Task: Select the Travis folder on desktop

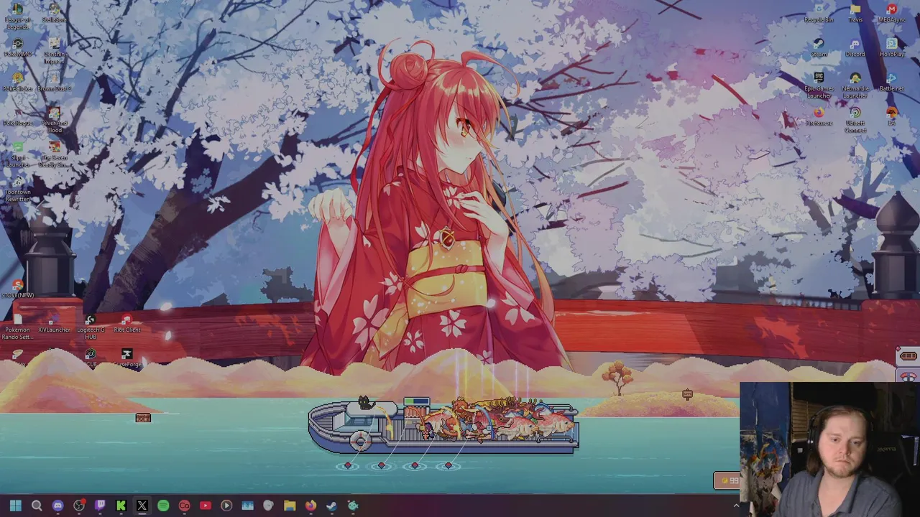Action: pos(855,13)
